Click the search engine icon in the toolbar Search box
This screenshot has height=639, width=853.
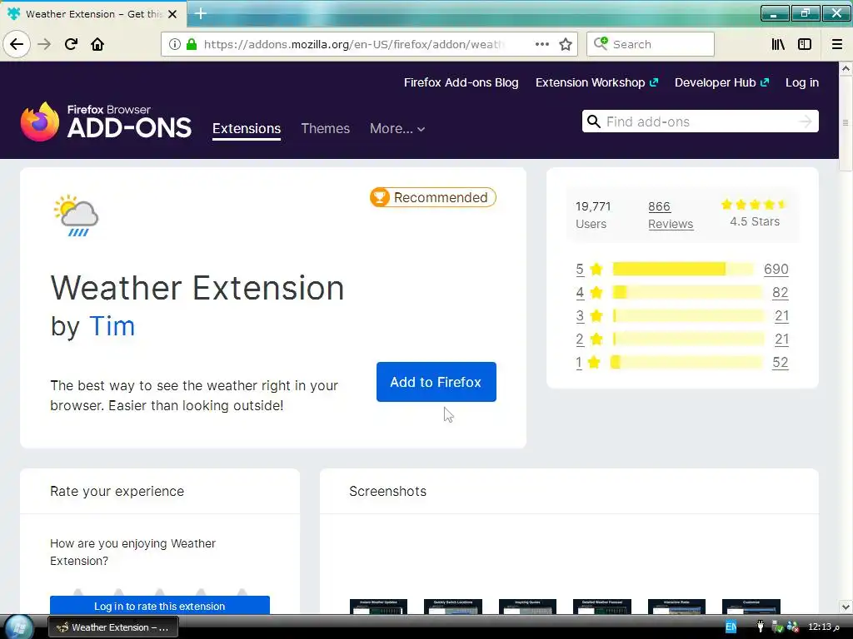(x=601, y=43)
